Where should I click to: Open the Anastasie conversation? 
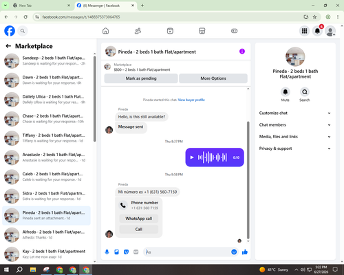pos(46,157)
